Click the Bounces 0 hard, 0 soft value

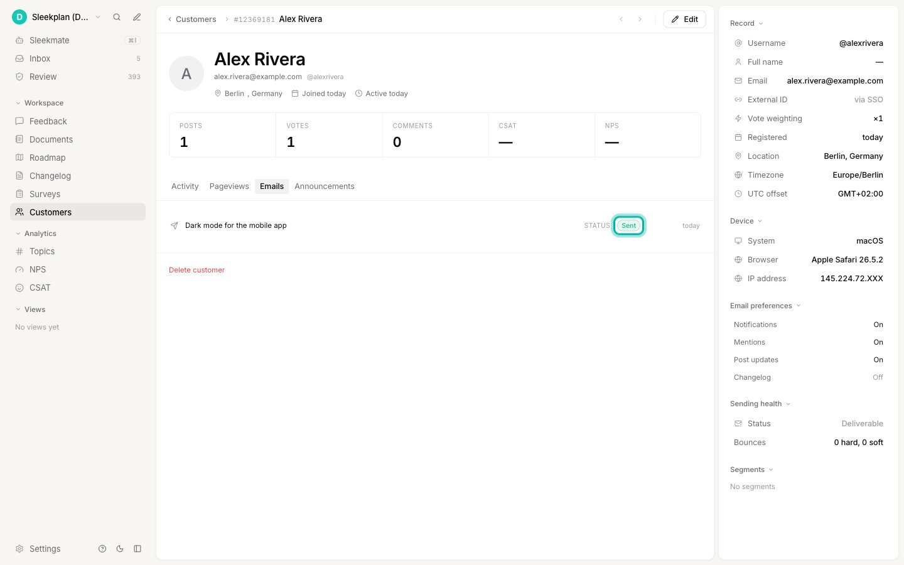858,443
